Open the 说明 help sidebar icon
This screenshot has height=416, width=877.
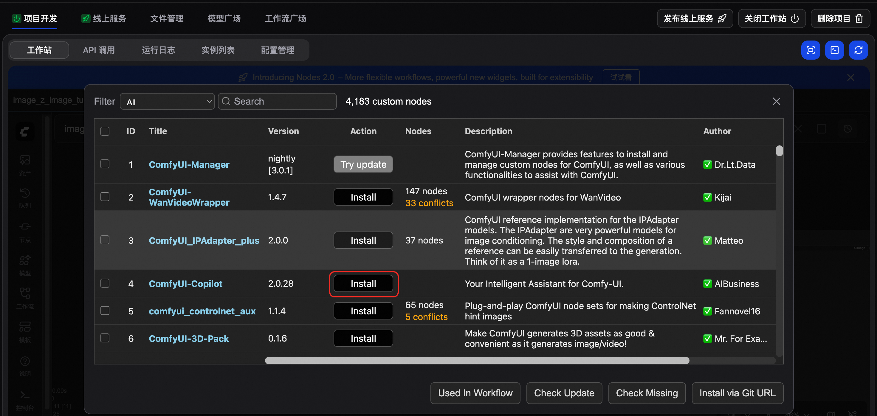point(25,366)
